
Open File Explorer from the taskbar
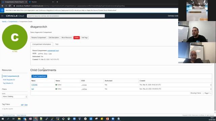[19, 119]
